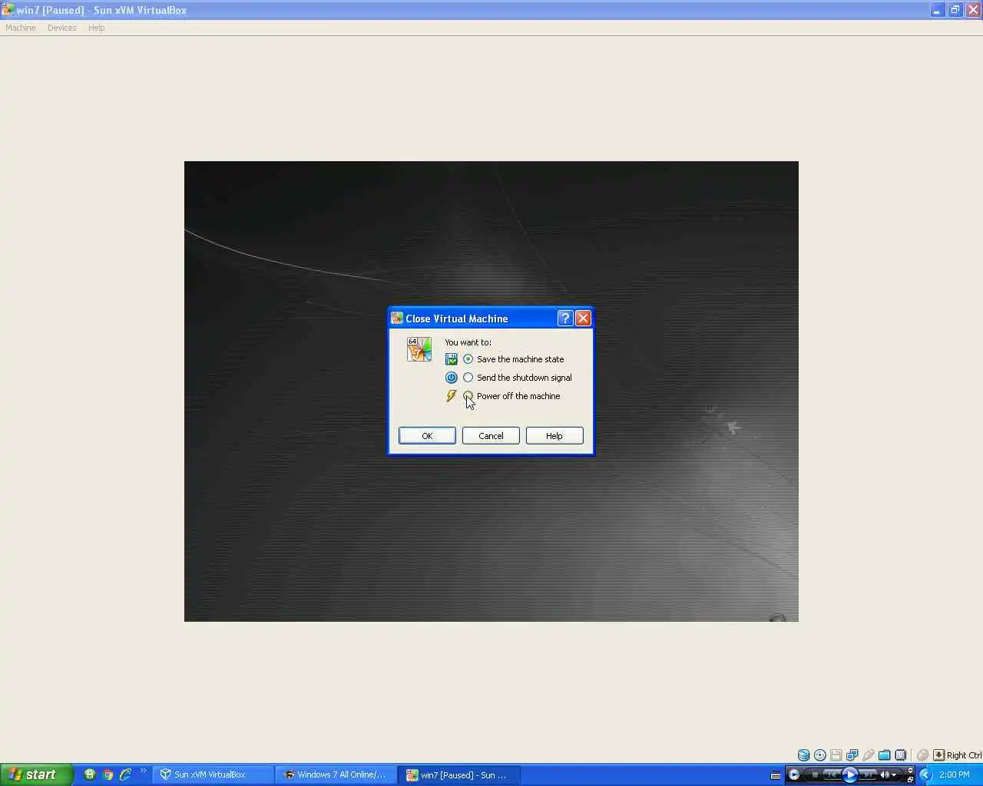Click the save state floppy icon in dialog

click(452, 359)
